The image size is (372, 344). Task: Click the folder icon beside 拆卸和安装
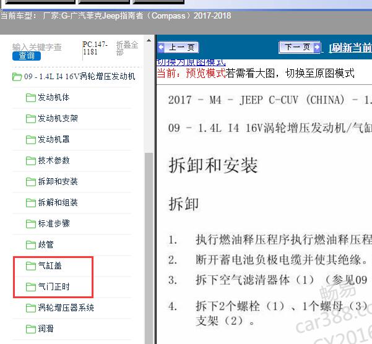[x=30, y=182]
